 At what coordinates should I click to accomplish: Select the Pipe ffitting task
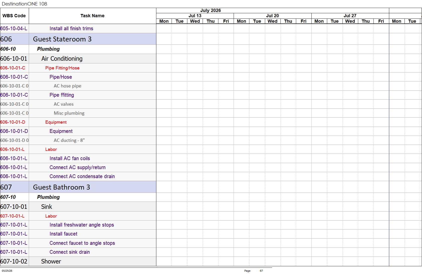coord(62,95)
